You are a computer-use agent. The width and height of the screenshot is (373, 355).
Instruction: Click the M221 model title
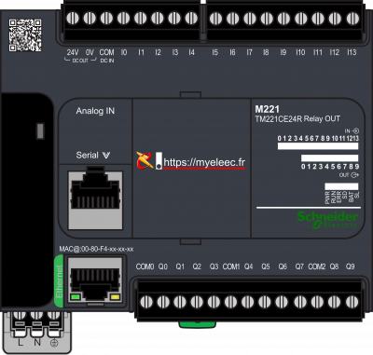[267, 109]
